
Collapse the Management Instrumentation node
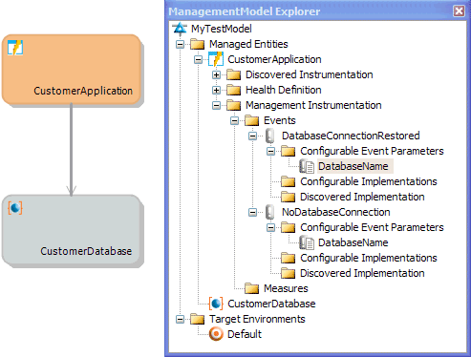click(217, 105)
